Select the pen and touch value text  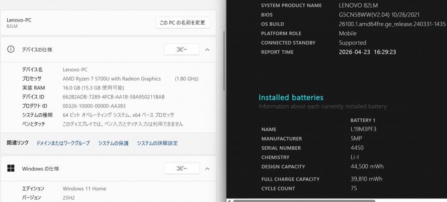click(123, 124)
